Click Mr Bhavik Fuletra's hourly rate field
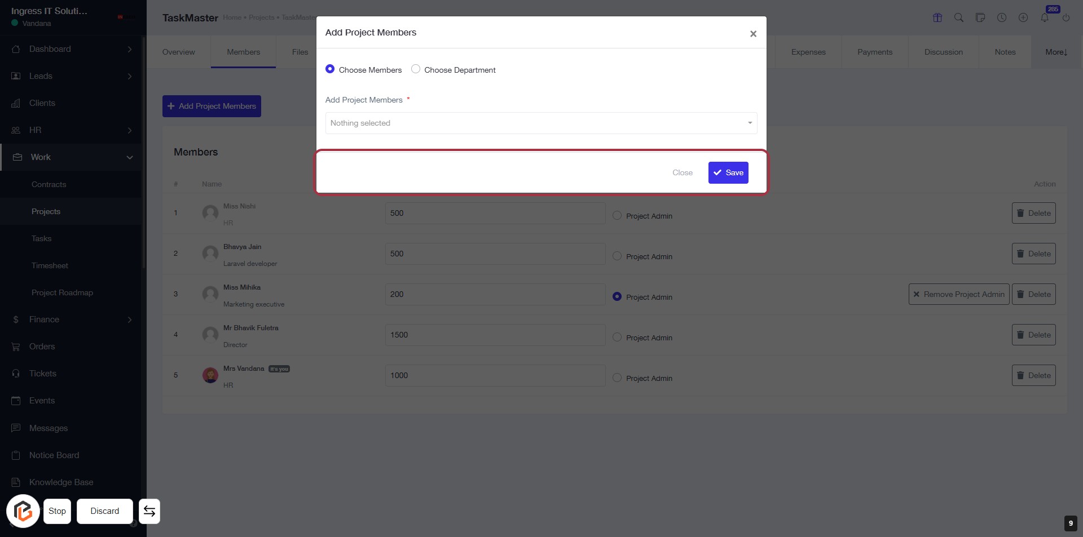The image size is (1083, 537). [x=495, y=335]
